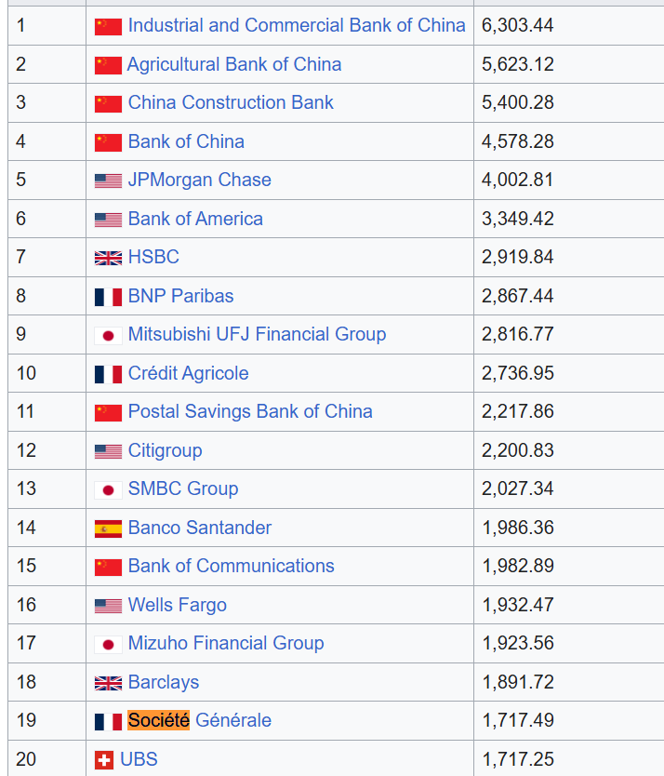Click the Japan flag beside Mitsubishi UFJ
664x776 pixels.
coord(108,335)
